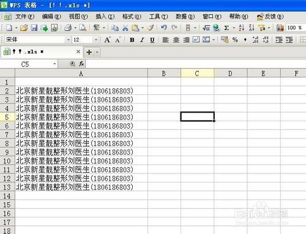The image size is (306, 234).
Task: Click the Print icon
Action: point(68,28)
